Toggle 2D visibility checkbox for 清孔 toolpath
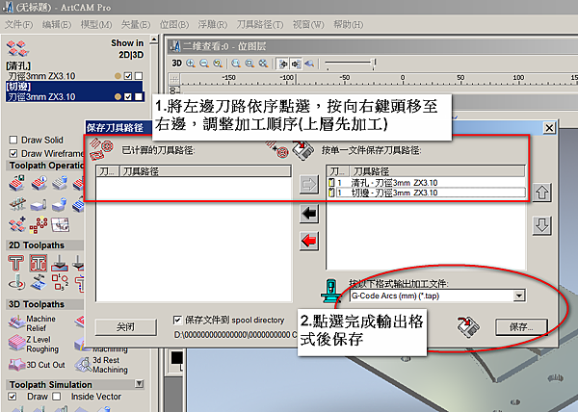The width and height of the screenshot is (578, 412). click(128, 76)
